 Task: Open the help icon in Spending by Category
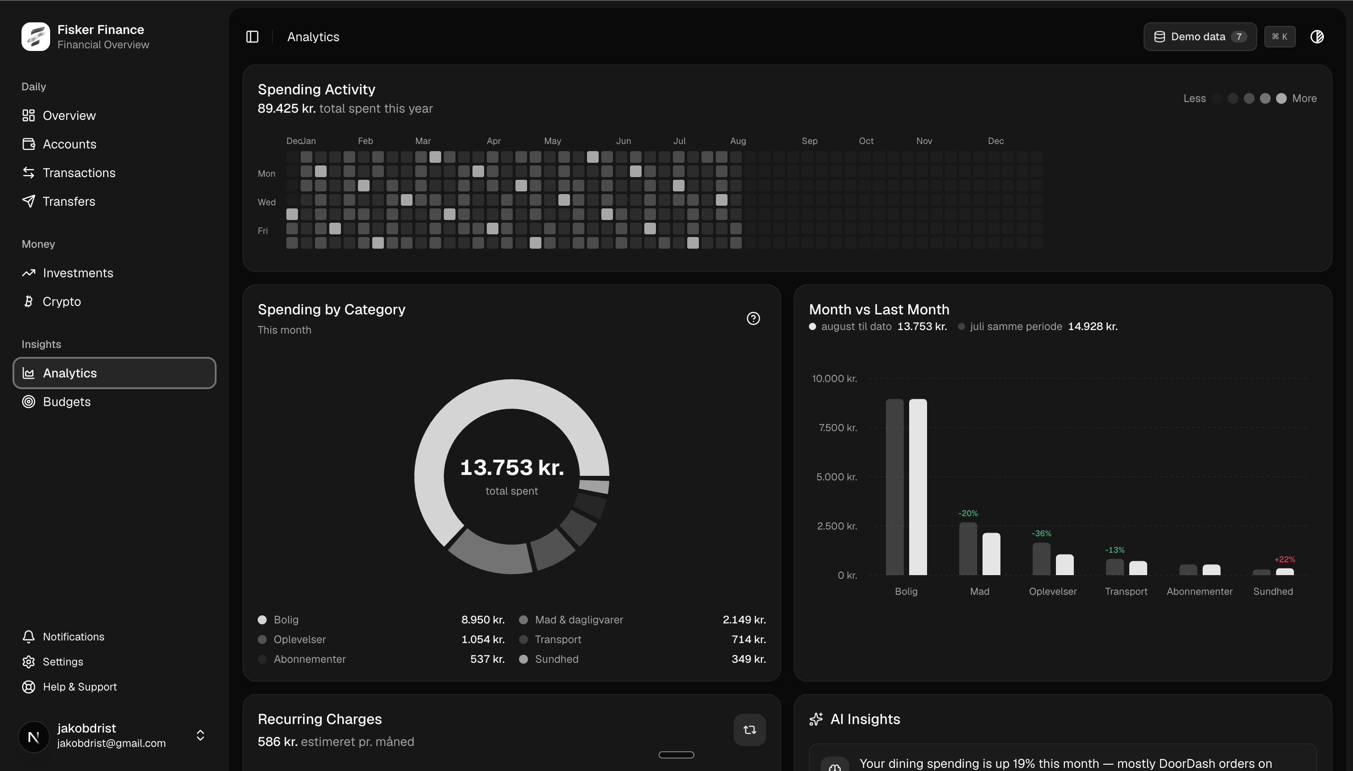point(753,318)
